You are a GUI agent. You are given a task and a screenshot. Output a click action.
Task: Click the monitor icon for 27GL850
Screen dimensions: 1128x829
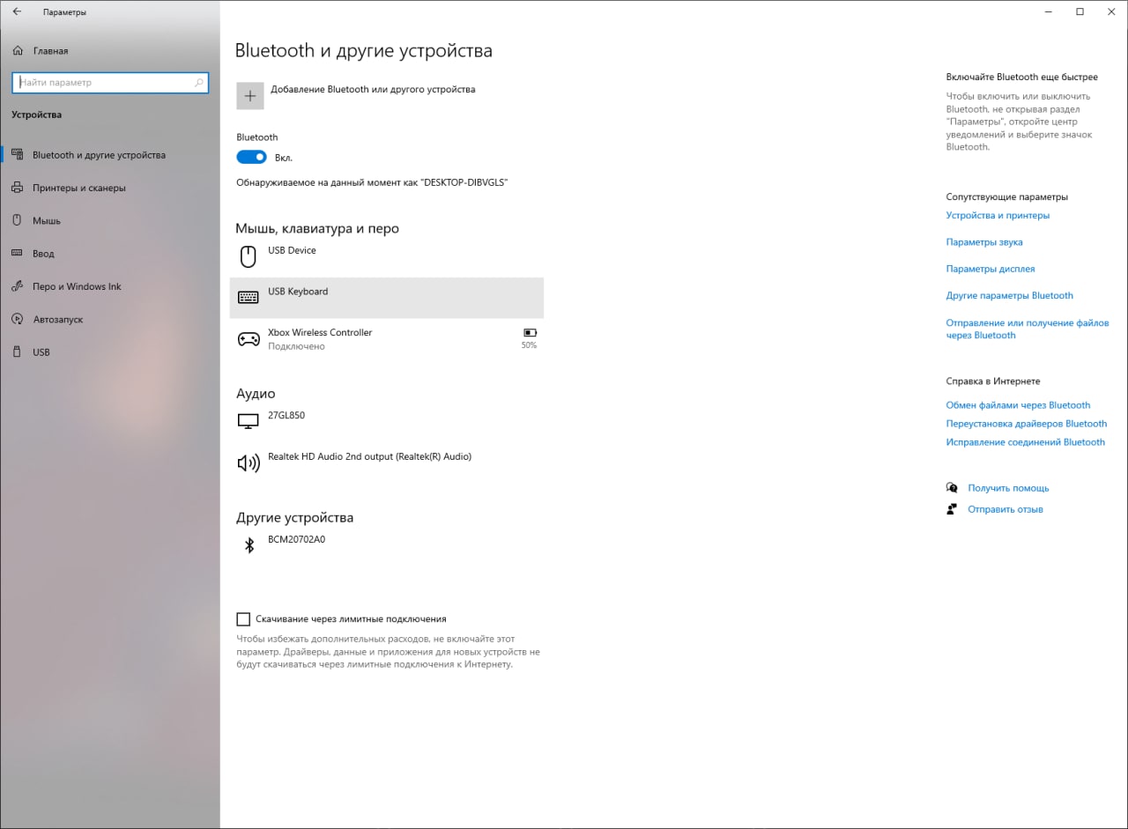click(x=249, y=422)
